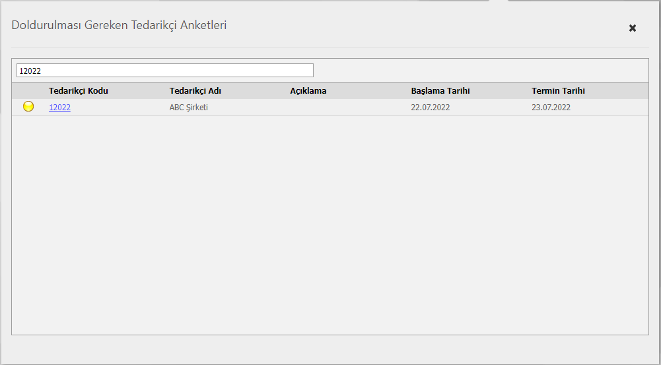This screenshot has height=365, width=661.
Task: Sort by Tedarikçi Kodu column header
Action: coord(78,91)
